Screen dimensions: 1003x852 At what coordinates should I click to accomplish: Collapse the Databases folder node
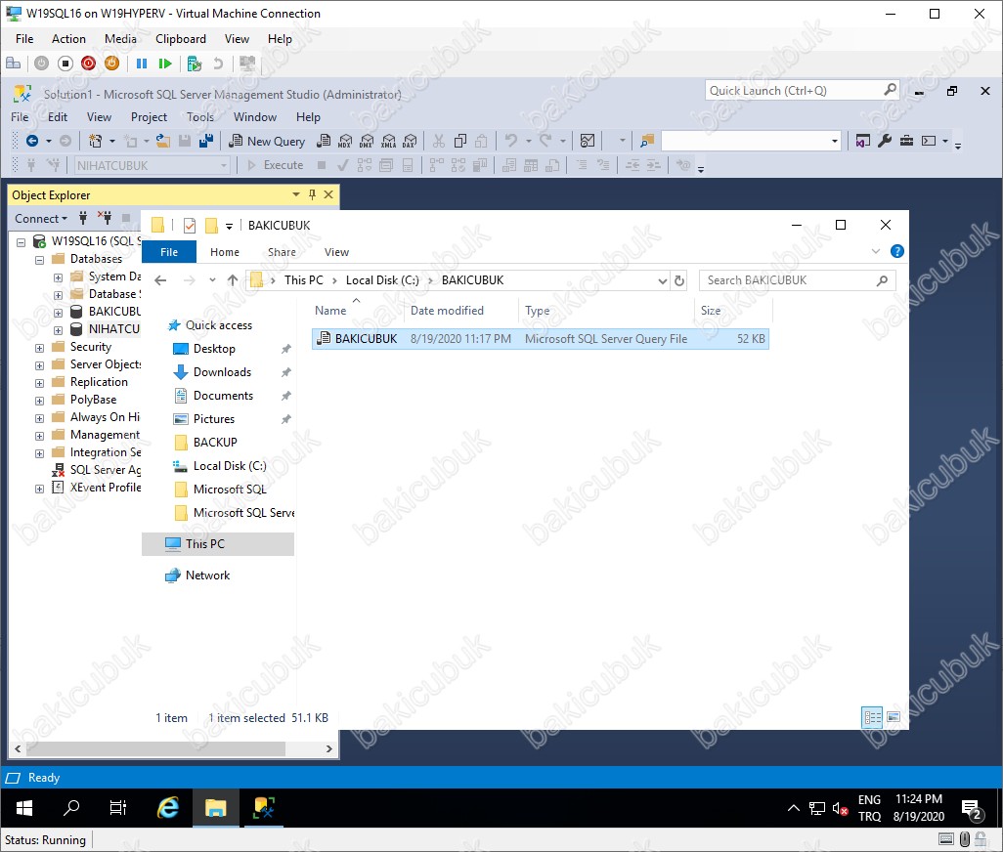tap(40, 260)
